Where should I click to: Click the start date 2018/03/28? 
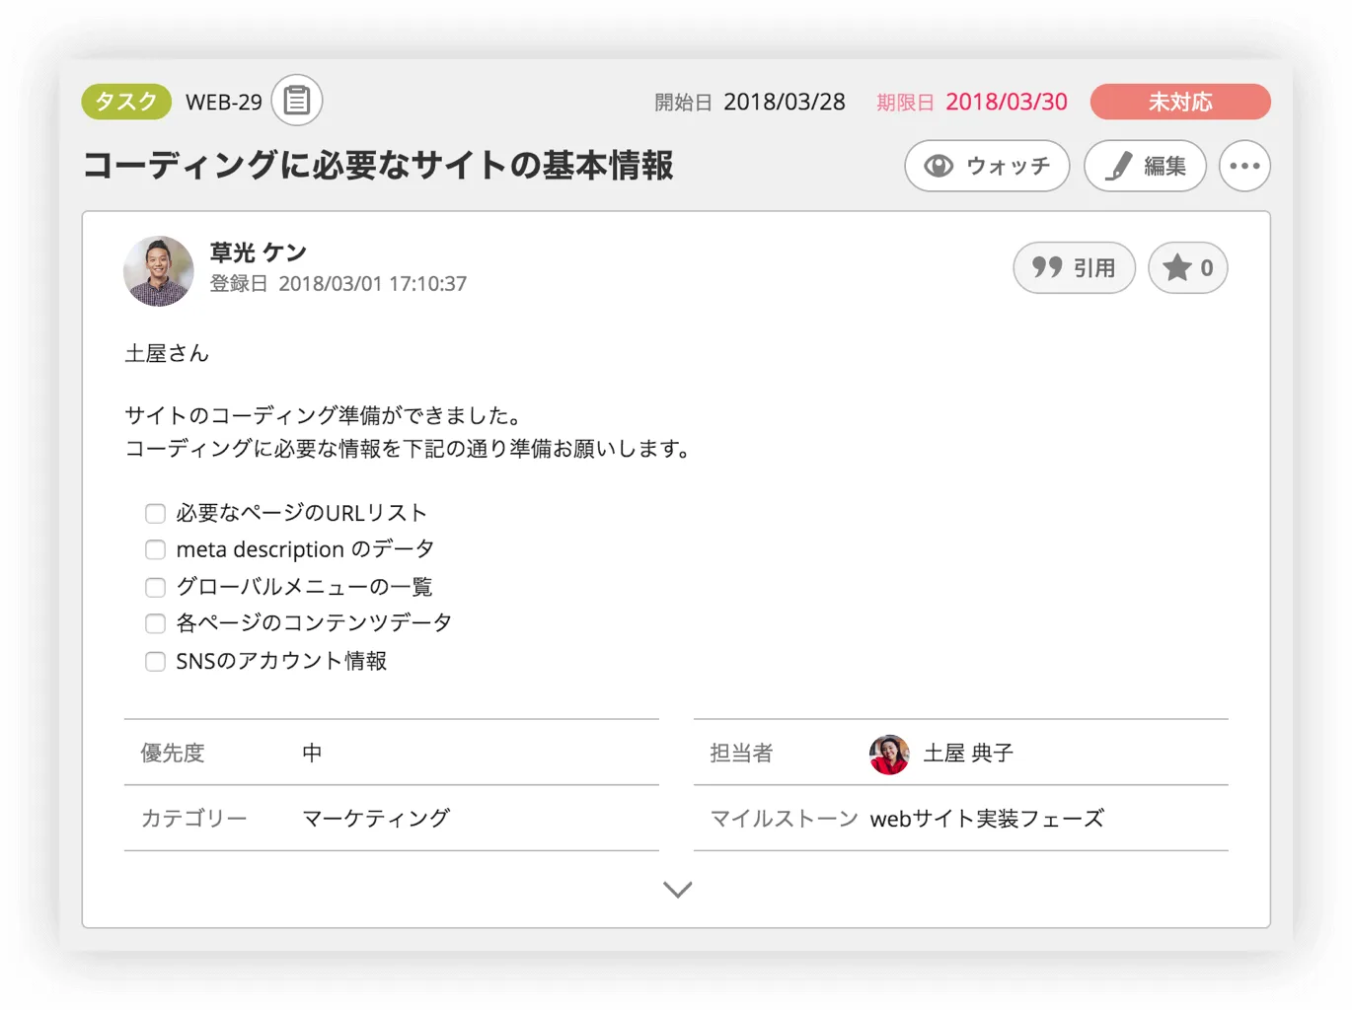pyautogui.click(x=785, y=102)
